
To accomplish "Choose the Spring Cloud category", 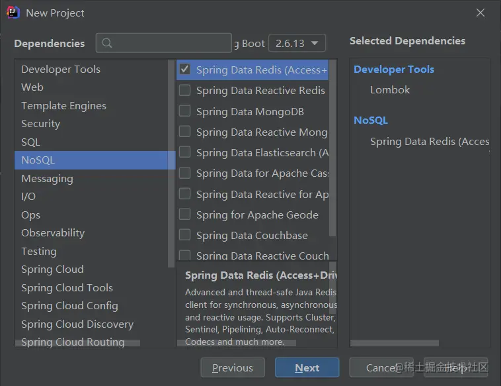I will (x=52, y=269).
